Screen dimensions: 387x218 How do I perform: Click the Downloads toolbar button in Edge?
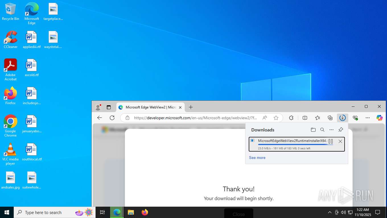[342, 118]
